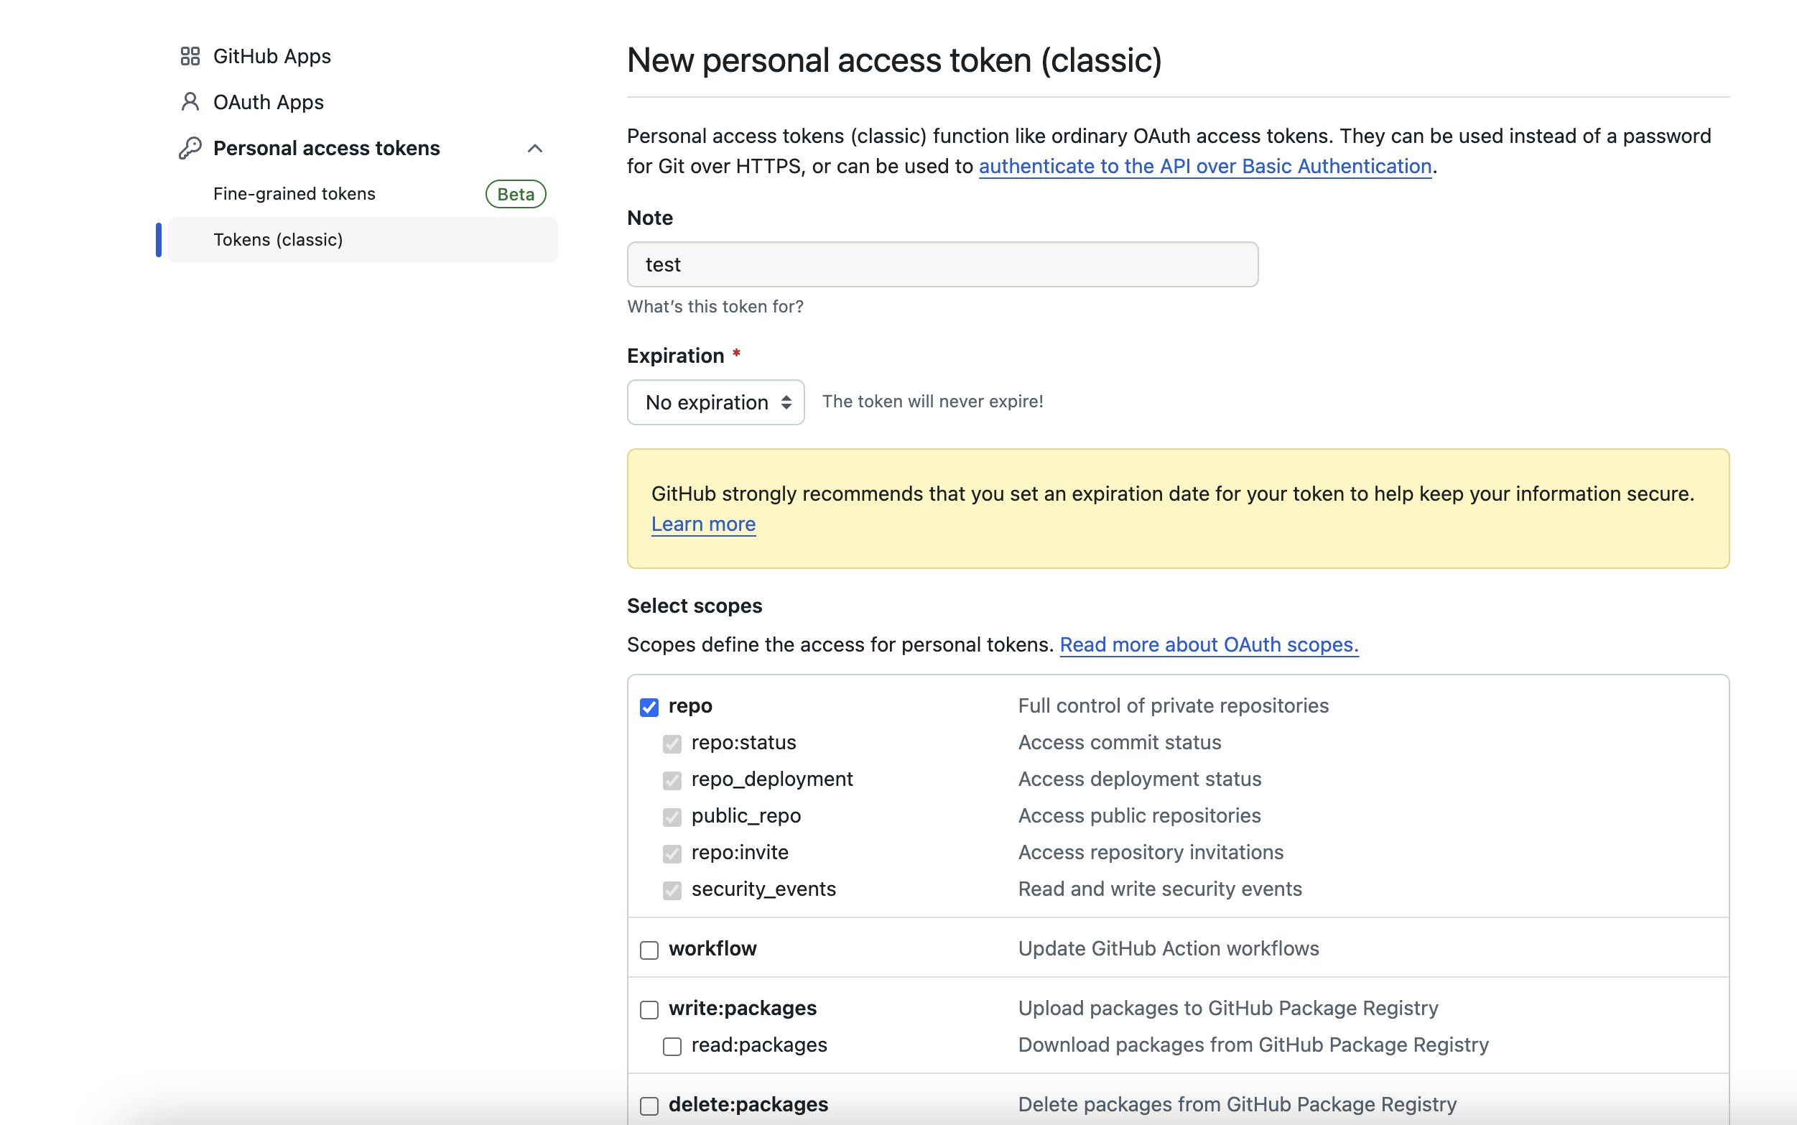
Task: Click 'Access commit status' description
Action: [x=1120, y=742]
